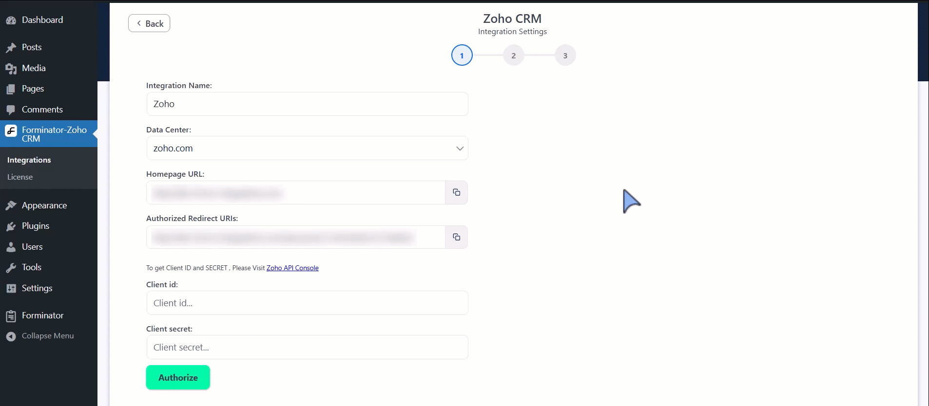Click the Back button
Image resolution: width=929 pixels, height=406 pixels.
point(149,23)
